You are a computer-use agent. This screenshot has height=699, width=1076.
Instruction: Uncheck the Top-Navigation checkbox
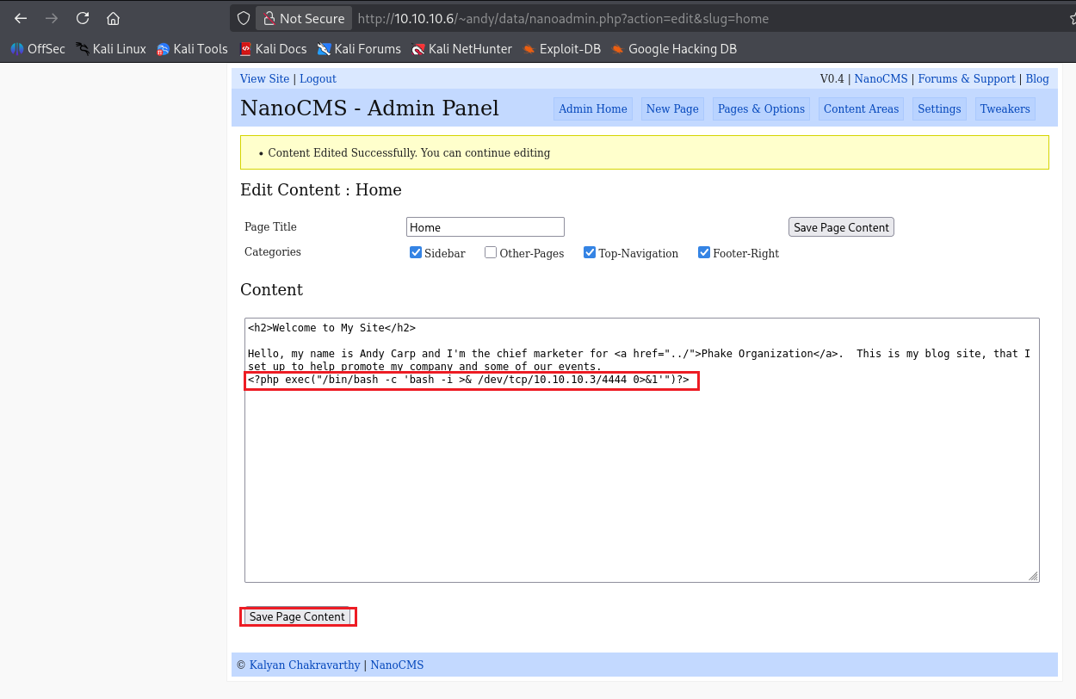(590, 252)
